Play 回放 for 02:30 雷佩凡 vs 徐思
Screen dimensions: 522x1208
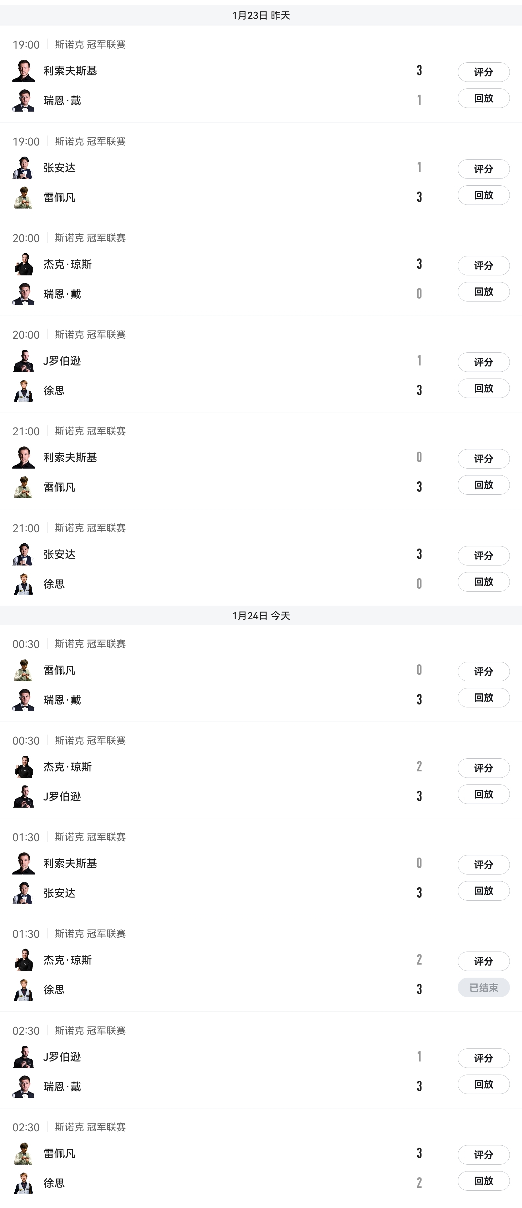(x=483, y=1181)
